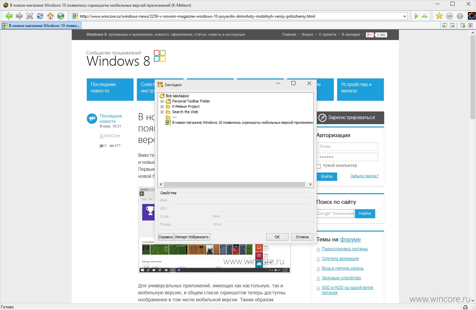Viewport: 476px width, 310px height.
Task: Expand the K-Meleon Project folder node
Action: pyautogui.click(x=162, y=106)
